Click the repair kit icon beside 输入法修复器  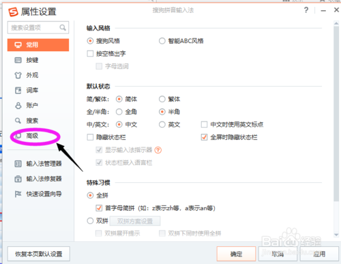pos(18,179)
